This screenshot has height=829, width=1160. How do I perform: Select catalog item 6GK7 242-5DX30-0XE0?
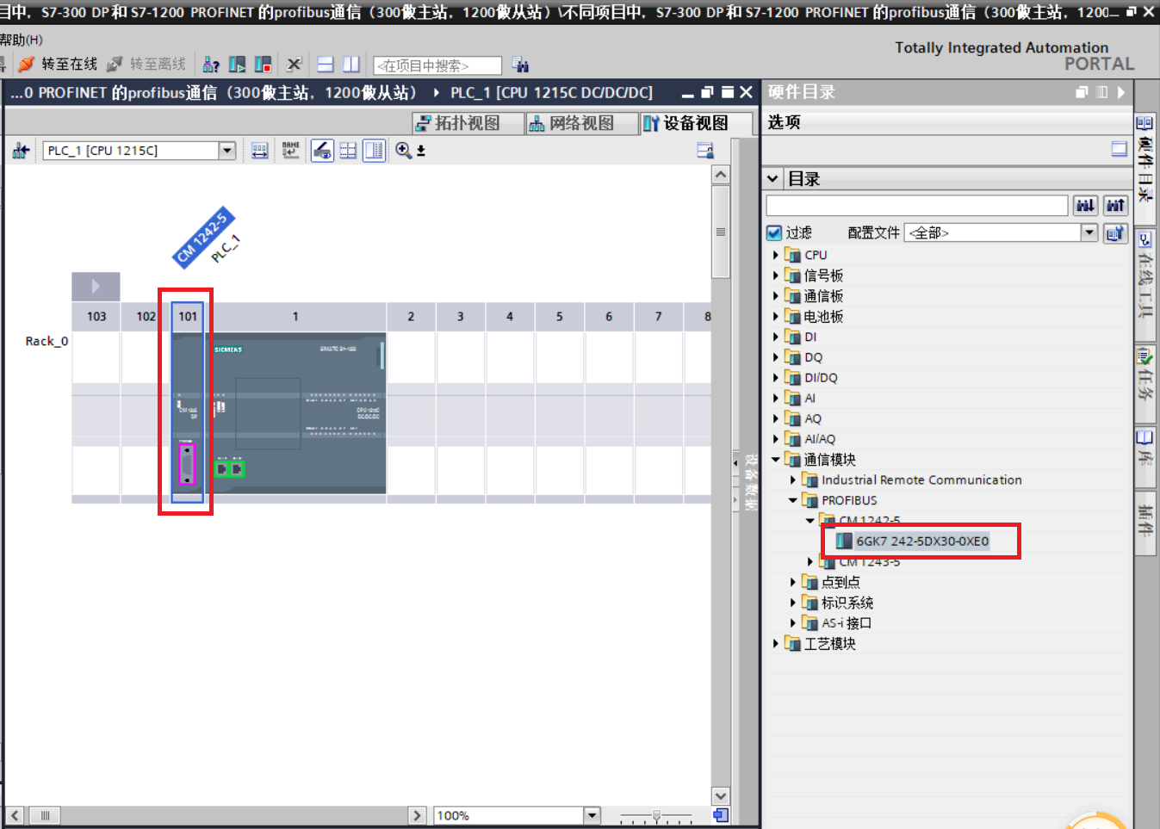point(921,541)
